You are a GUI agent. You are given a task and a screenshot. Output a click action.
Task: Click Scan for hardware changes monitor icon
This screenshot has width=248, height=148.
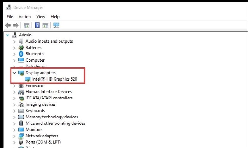[56, 25]
